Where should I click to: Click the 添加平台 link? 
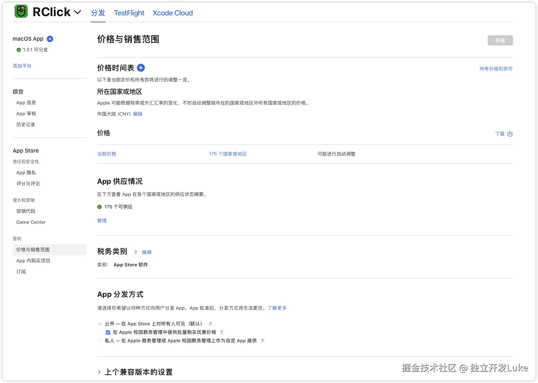(22, 66)
